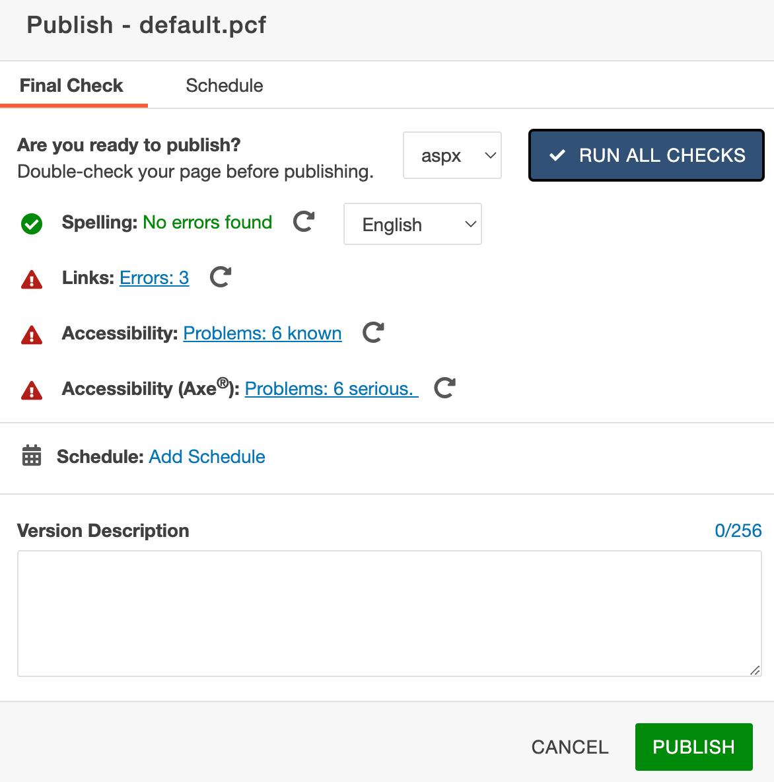Click the Accessibility warning triangle icon
The image size is (774, 782).
32,335
